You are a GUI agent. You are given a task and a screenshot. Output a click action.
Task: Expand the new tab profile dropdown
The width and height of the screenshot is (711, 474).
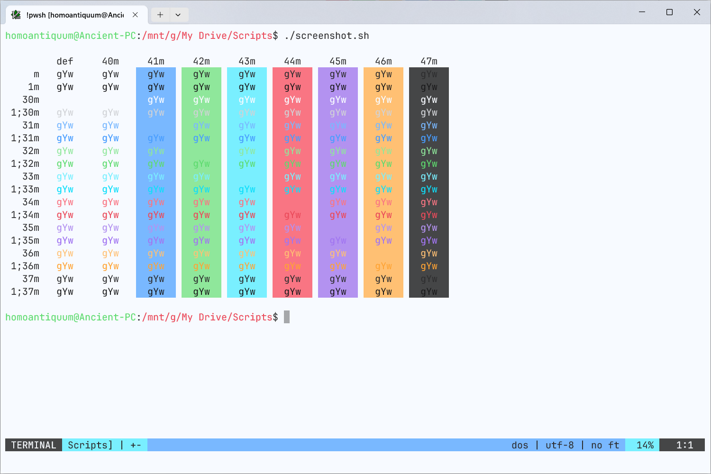(x=178, y=15)
